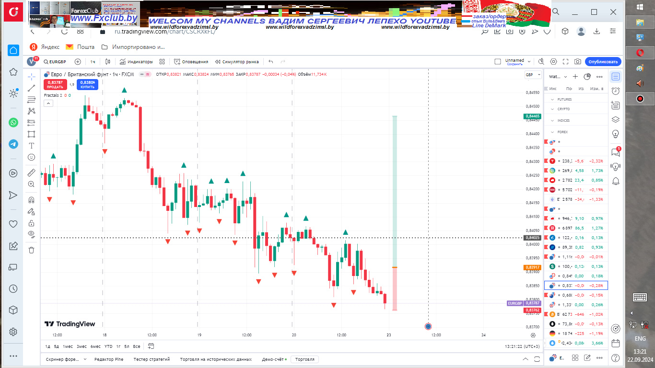Toggle hide all drawings eye icon

click(x=32, y=234)
